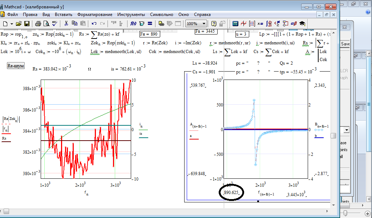Open the Форматирование menu

(94, 15)
